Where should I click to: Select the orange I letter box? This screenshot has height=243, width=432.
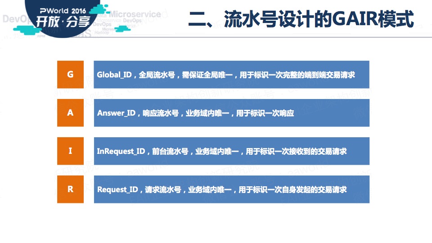(x=70, y=151)
